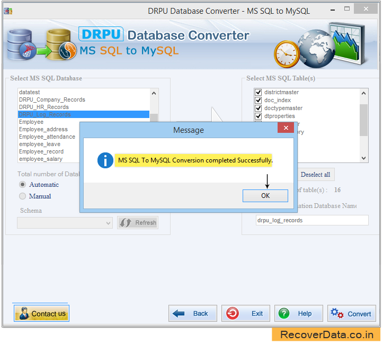The width and height of the screenshot is (383, 344).
Task: Select Employee_record database entry
Action: tap(41, 151)
